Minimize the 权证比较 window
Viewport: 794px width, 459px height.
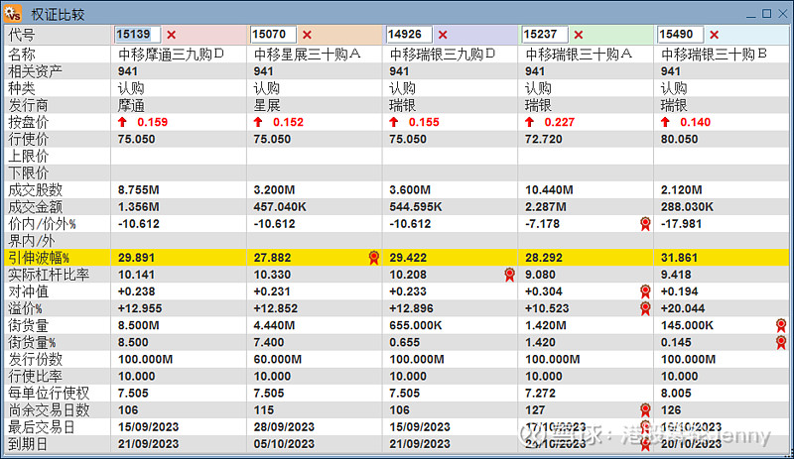pos(751,15)
